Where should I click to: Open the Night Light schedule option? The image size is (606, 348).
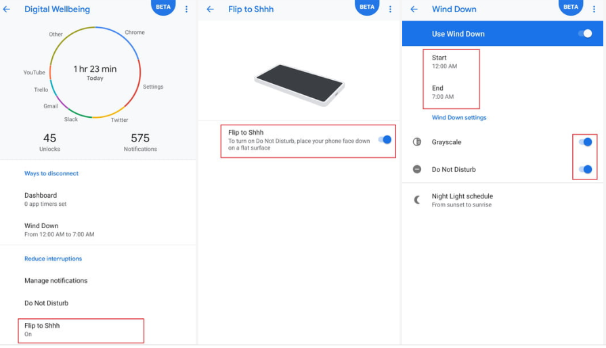pos(462,200)
